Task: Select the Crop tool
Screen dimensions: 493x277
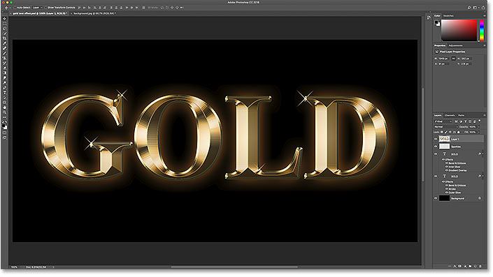Action: [4, 38]
